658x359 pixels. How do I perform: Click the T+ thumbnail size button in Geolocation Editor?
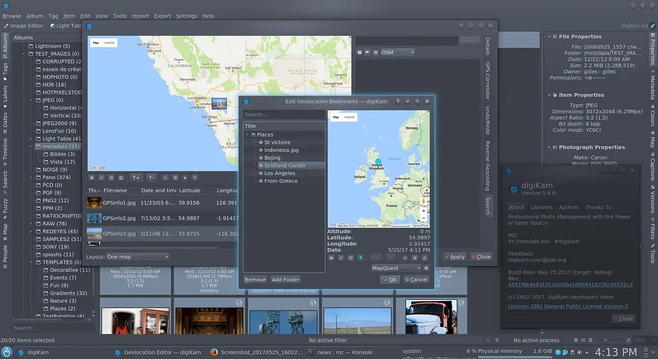[136, 178]
